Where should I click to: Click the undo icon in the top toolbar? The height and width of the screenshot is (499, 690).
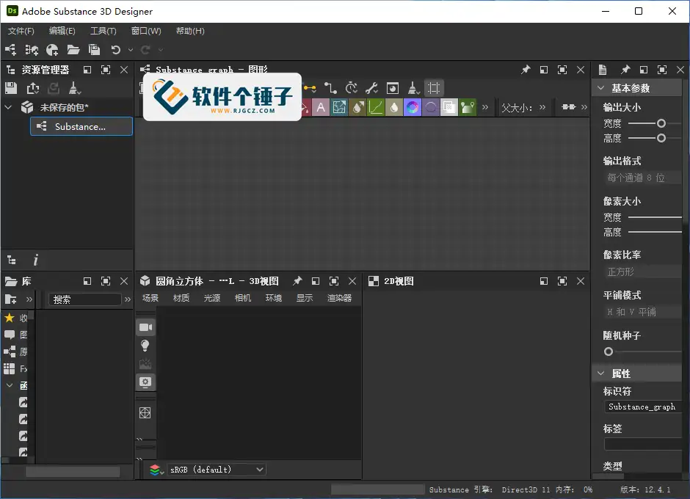pyautogui.click(x=117, y=50)
